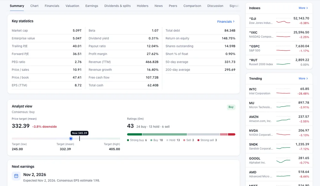
Task: Click the 200-day average value 295.69
Action: pyautogui.click(x=230, y=69)
